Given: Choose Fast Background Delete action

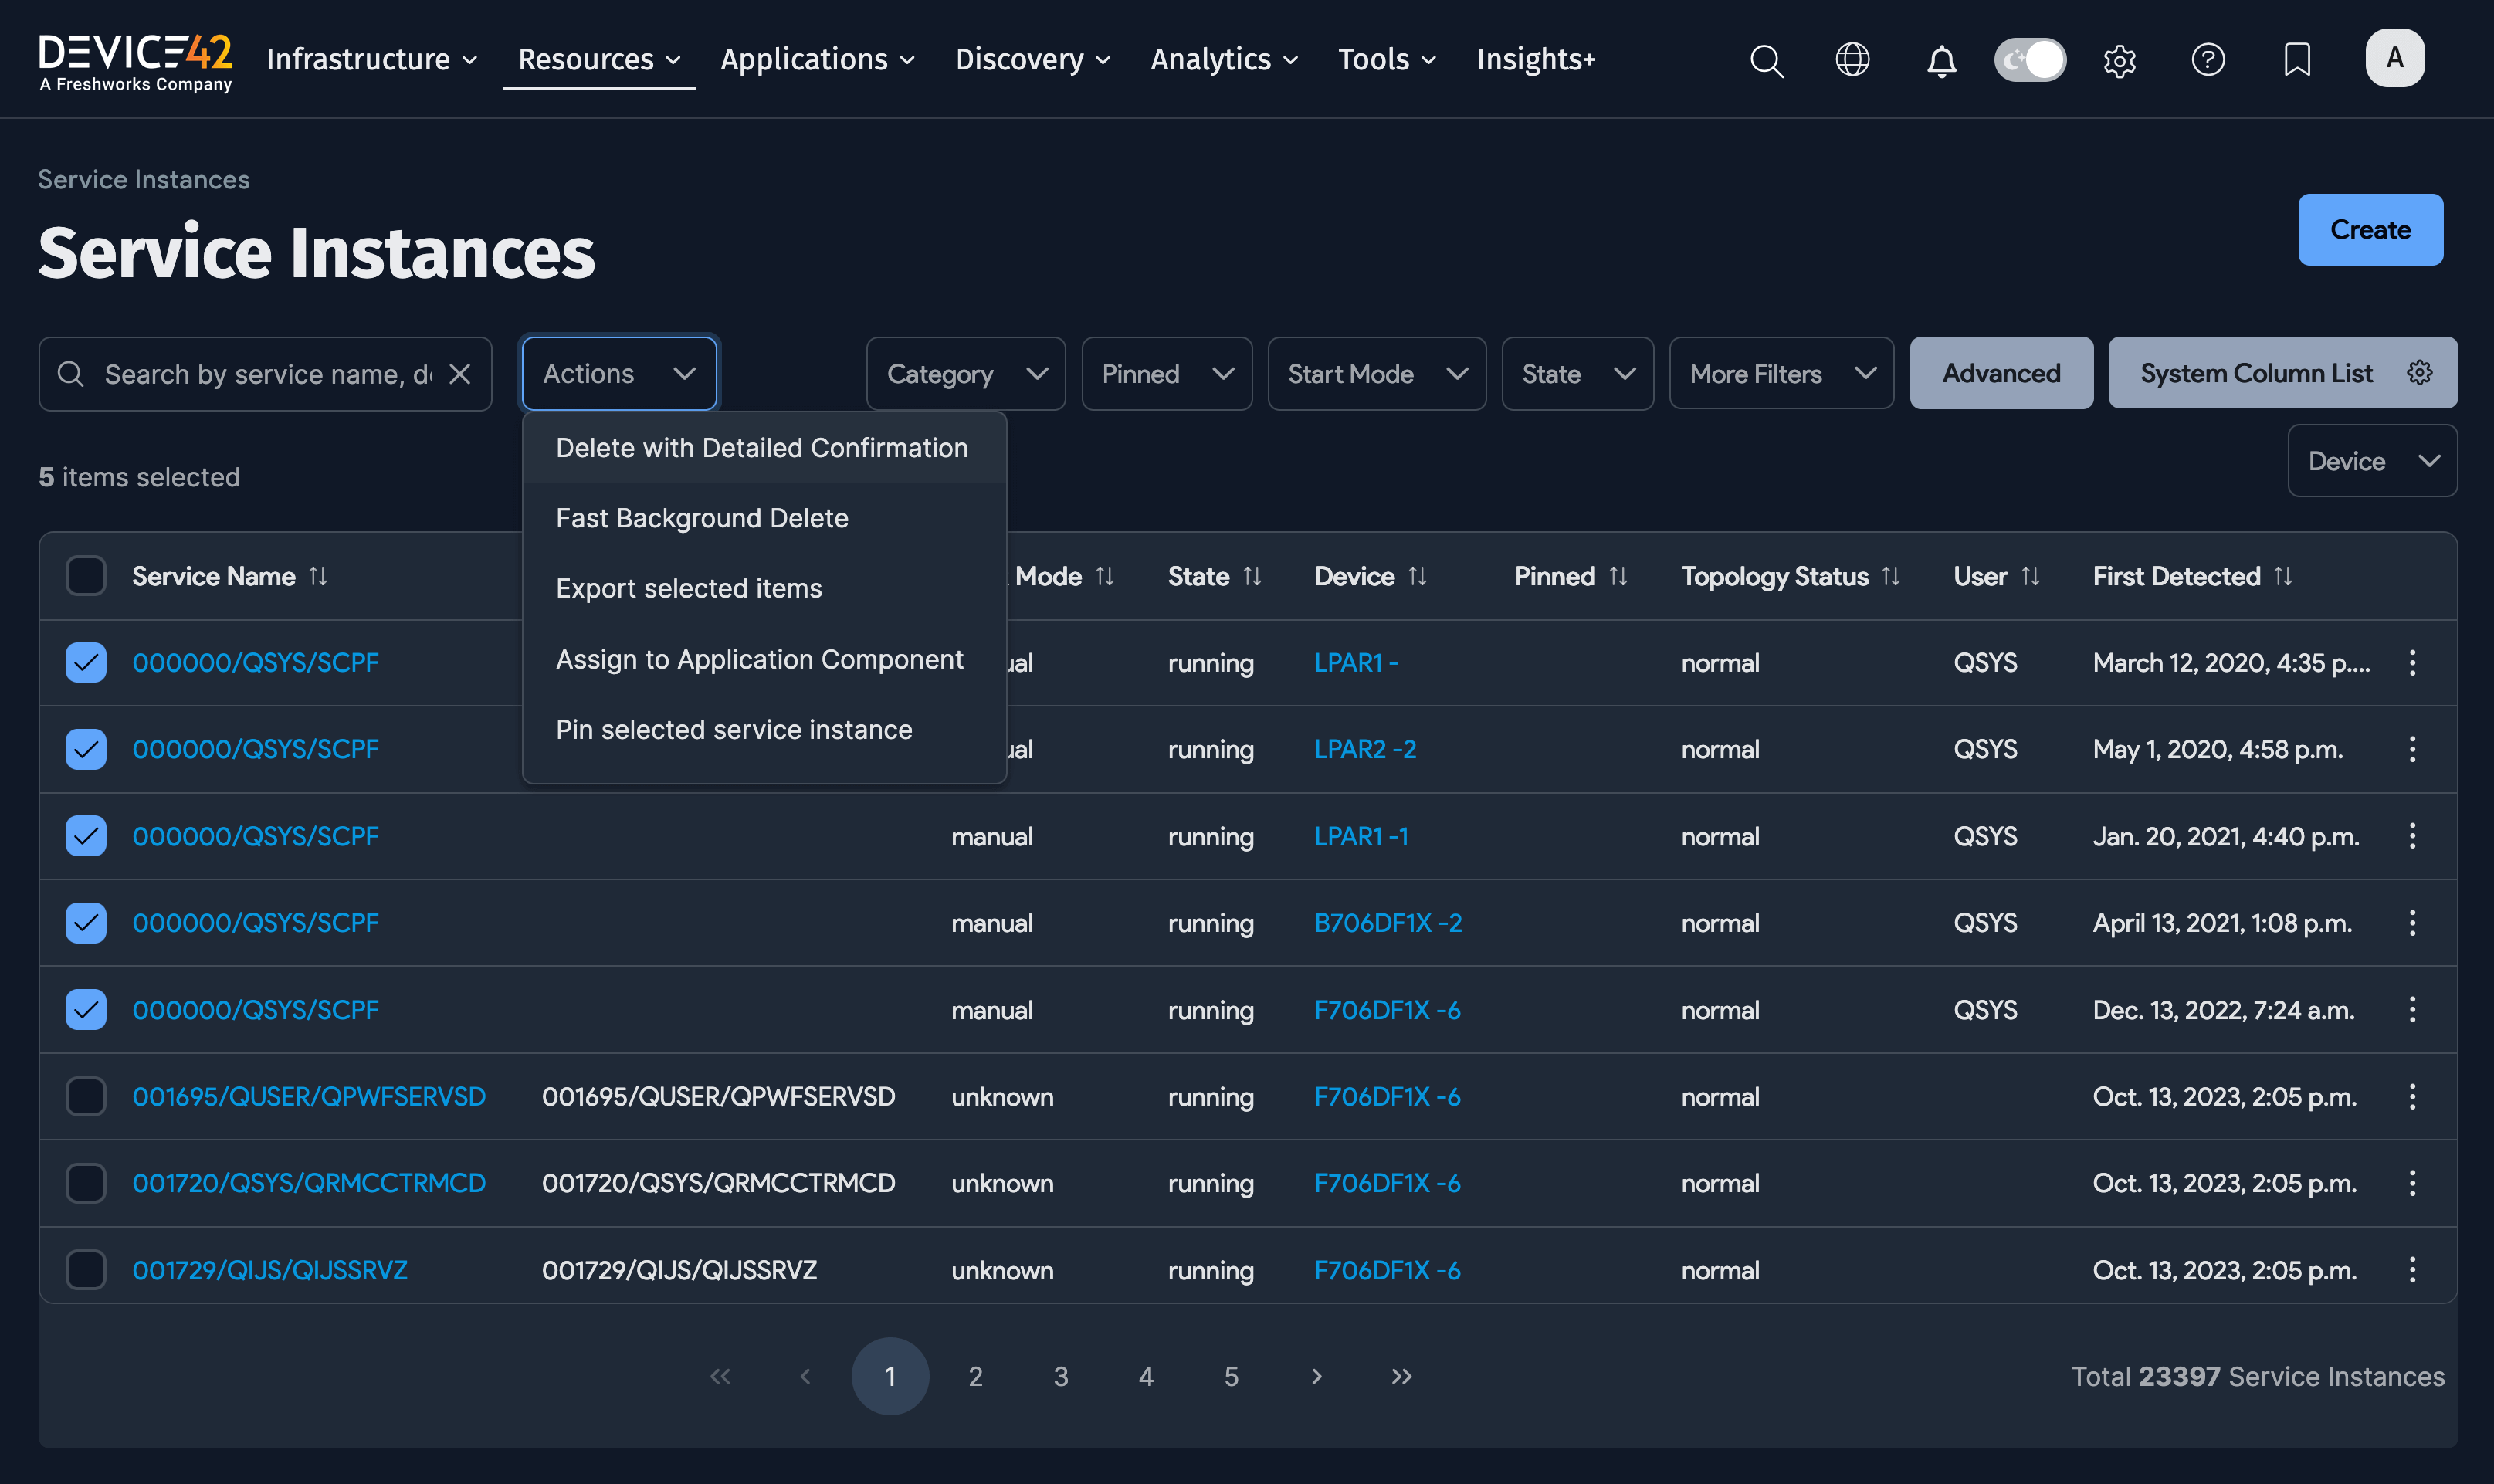Looking at the screenshot, I should (x=701, y=518).
